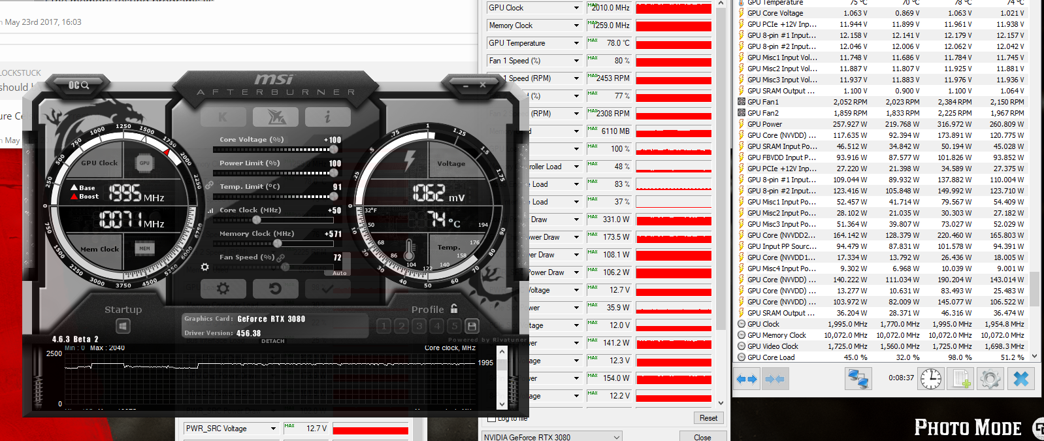Toggle apply overclocking at Windows startup

pyautogui.click(x=123, y=325)
